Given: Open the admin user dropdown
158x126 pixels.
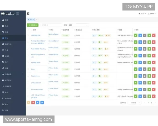Looking at the screenshot, I should coord(152,14).
